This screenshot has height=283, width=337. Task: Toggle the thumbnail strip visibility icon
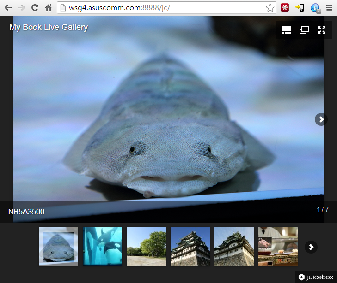286,30
